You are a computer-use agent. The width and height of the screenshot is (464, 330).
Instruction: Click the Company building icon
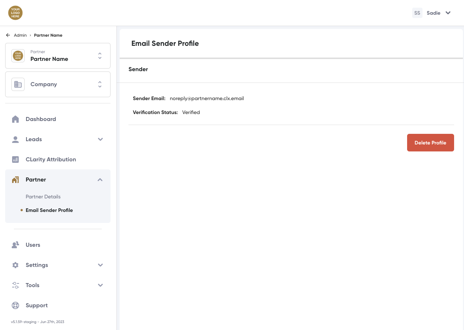point(18,84)
